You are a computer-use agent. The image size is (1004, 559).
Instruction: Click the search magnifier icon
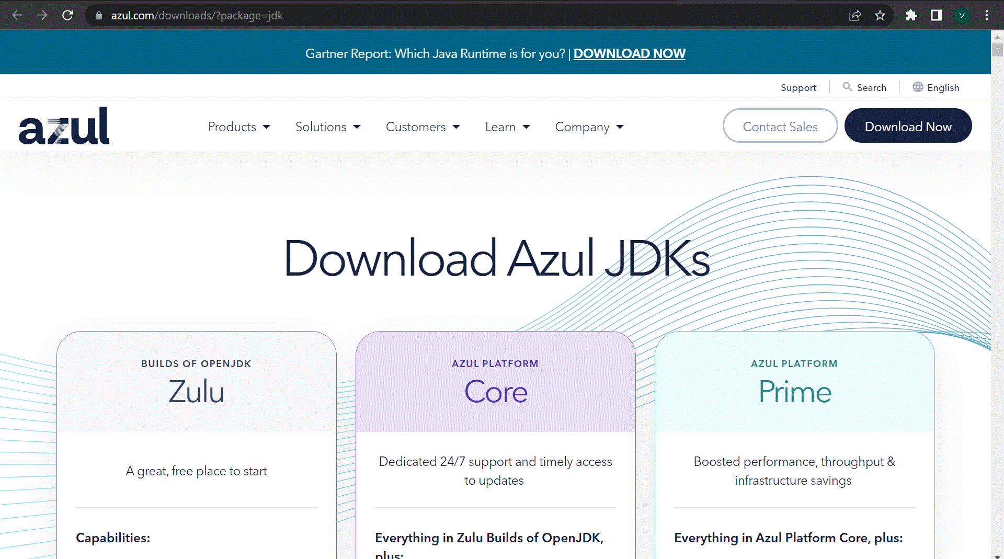pyautogui.click(x=847, y=87)
